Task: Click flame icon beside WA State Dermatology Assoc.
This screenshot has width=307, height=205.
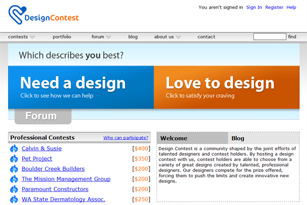Action: [14, 199]
